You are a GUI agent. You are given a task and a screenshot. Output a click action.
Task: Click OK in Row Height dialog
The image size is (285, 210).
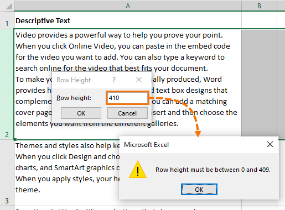tap(81, 113)
